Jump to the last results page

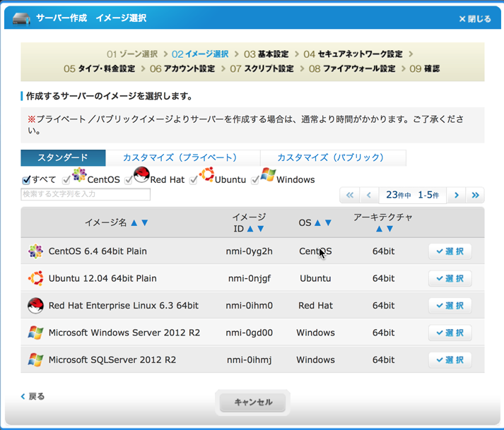pos(476,195)
